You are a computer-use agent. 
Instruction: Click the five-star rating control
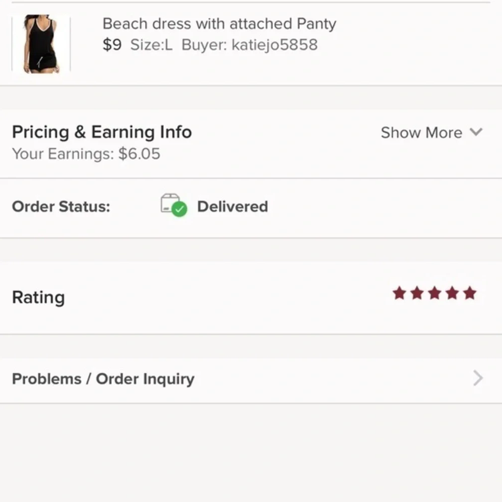[435, 293]
